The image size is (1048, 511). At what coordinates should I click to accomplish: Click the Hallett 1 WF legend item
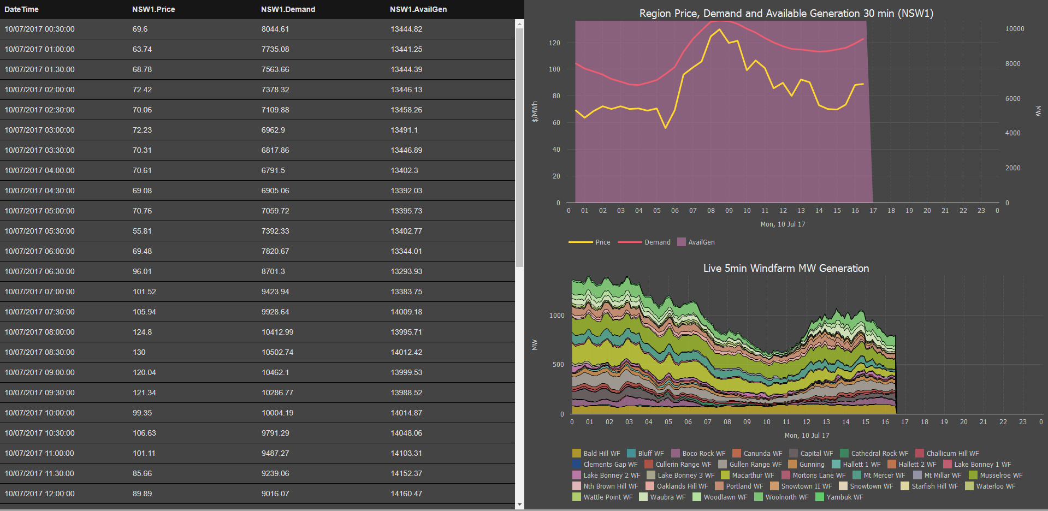(x=856, y=465)
